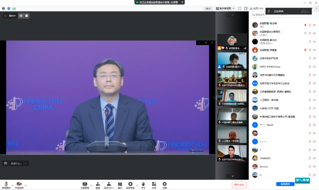This screenshot has height=190, width=319.
Task: Click the meeting info icon at top left
Action: pyautogui.click(x=4, y=8)
